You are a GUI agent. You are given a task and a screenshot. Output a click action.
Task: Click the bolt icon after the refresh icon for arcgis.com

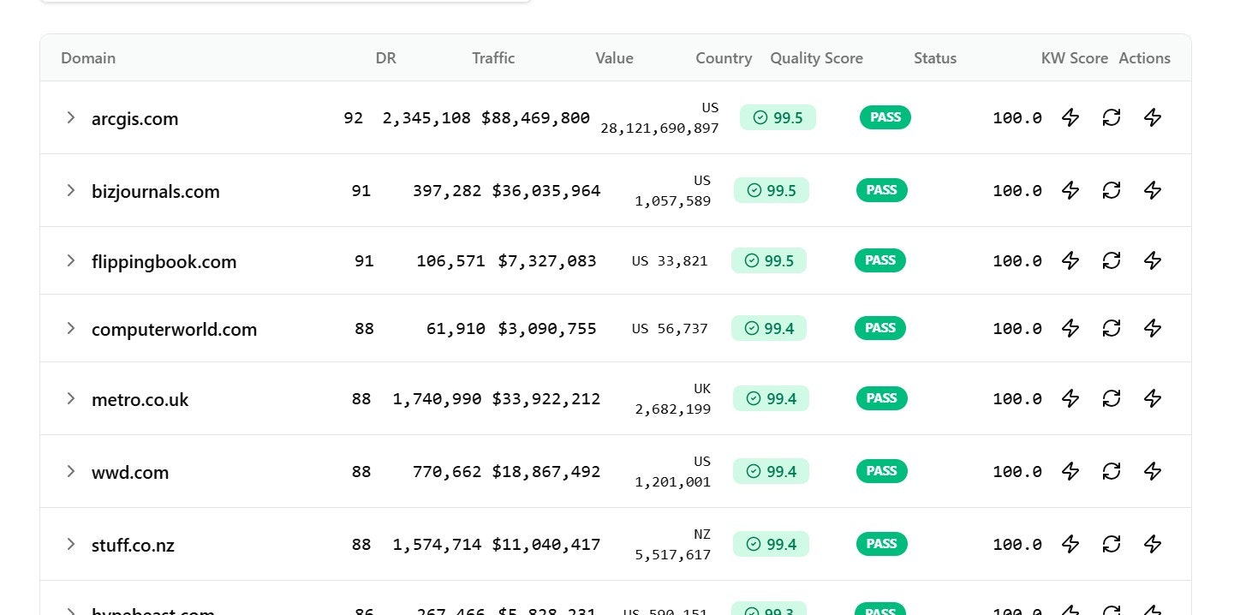coord(1153,117)
